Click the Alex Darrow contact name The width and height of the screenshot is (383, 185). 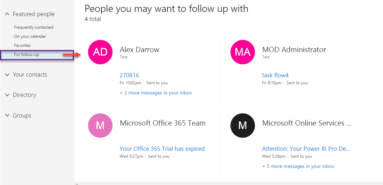[140, 50]
